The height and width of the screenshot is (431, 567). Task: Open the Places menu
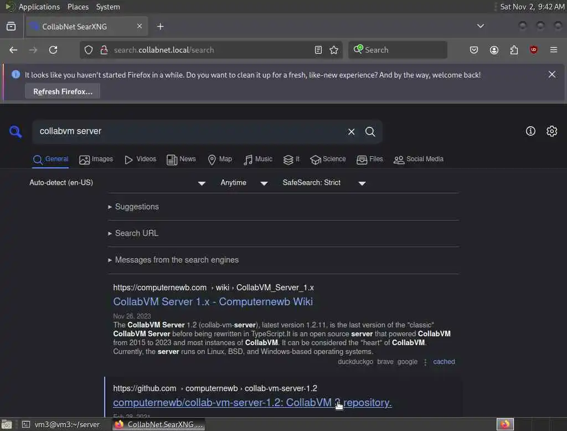coord(78,7)
